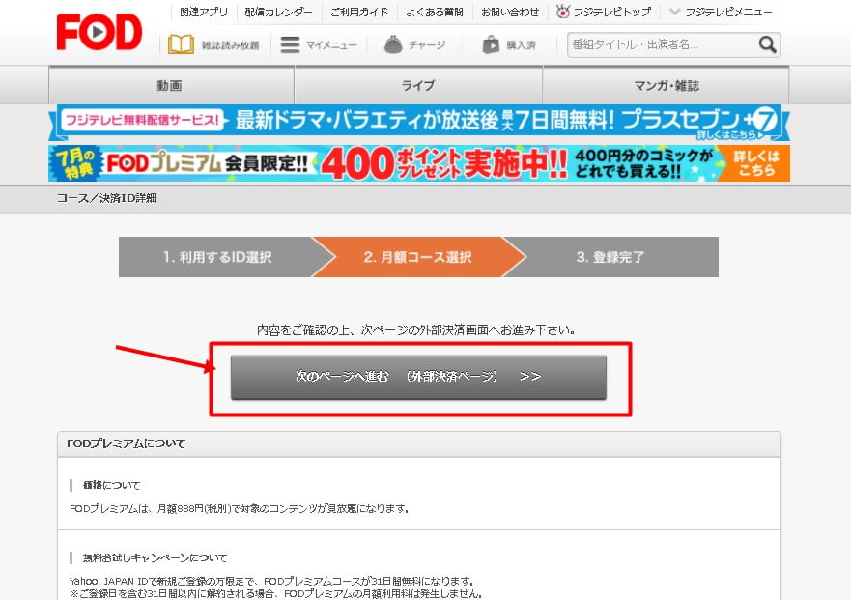Image resolution: width=851 pixels, height=600 pixels.
Task: Click 詳しくはこちら on orange banner
Action: pos(756,163)
